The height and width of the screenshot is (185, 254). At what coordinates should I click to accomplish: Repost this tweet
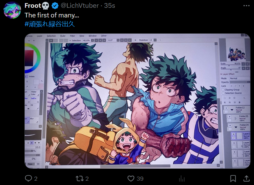click(x=79, y=178)
